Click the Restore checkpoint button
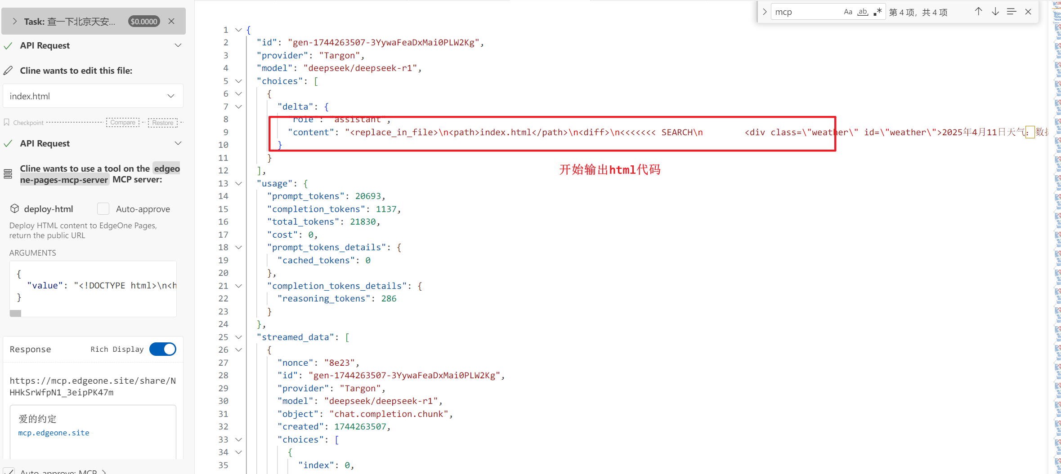Screen dimensions: 1061x474 click(163, 123)
